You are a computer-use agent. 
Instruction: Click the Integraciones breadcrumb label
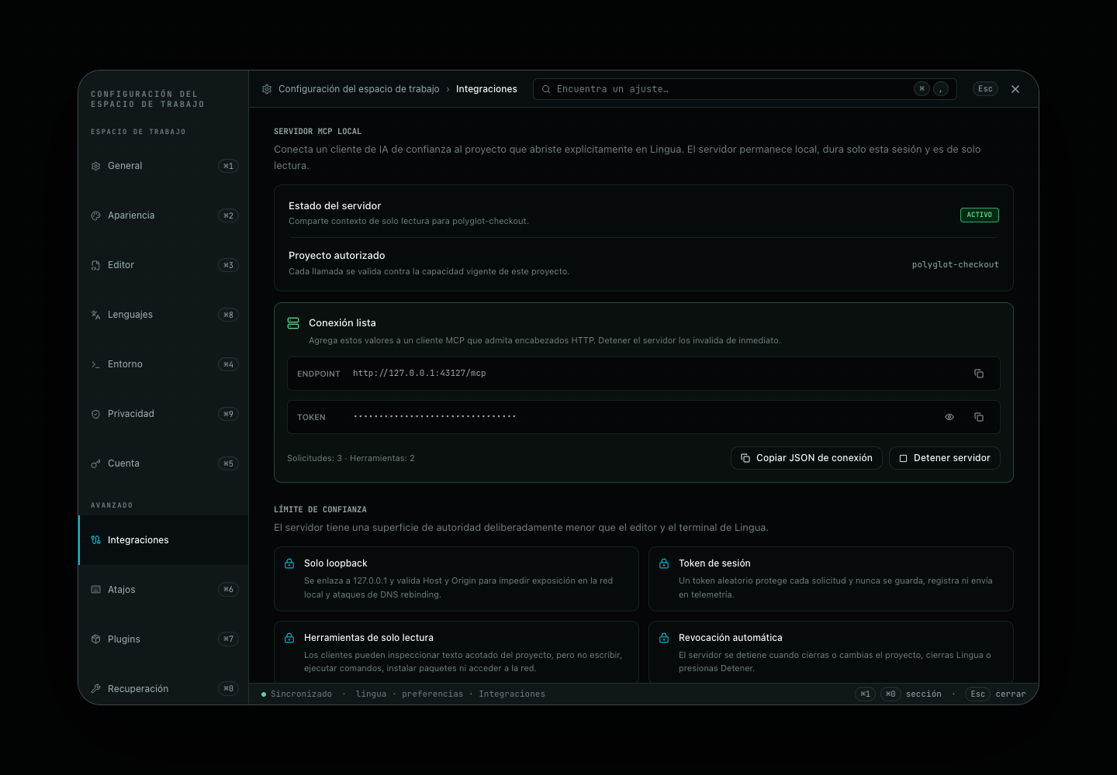[x=486, y=89]
